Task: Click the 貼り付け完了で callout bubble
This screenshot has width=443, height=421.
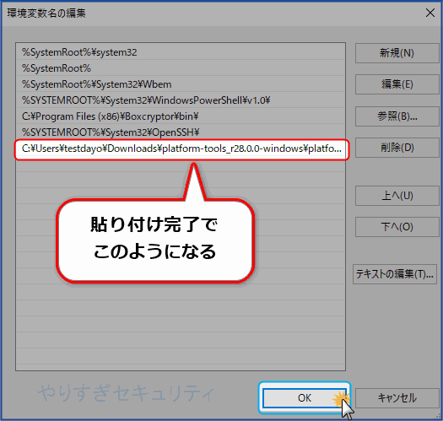Action: 154,240
